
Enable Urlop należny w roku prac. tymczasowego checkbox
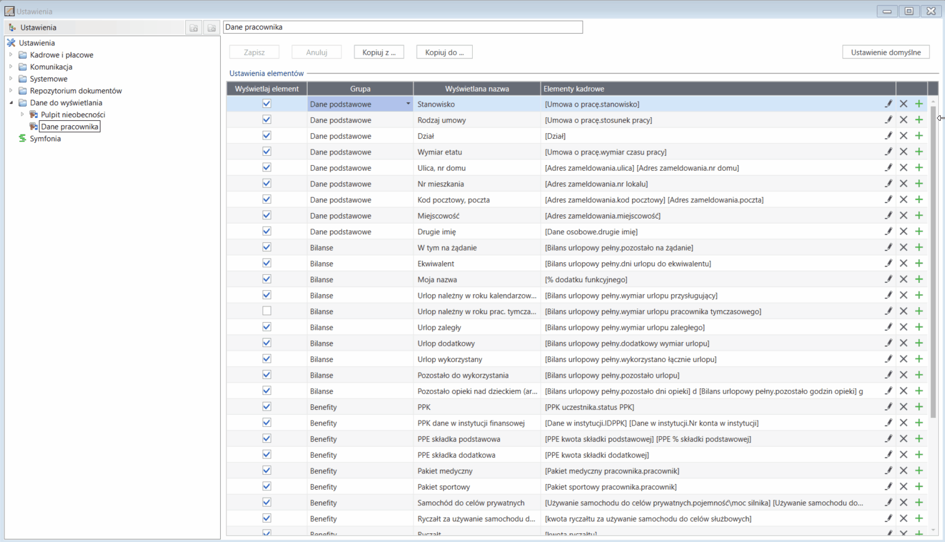tap(267, 311)
